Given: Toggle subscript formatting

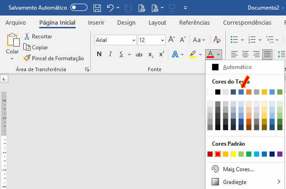Looking at the screenshot, I should pos(151,55).
